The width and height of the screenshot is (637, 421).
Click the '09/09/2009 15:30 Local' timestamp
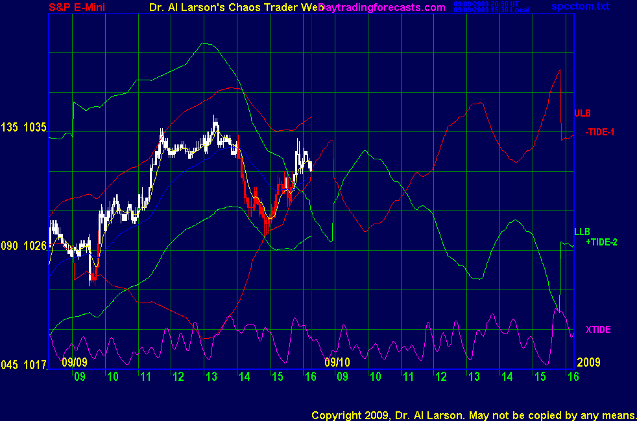point(491,10)
